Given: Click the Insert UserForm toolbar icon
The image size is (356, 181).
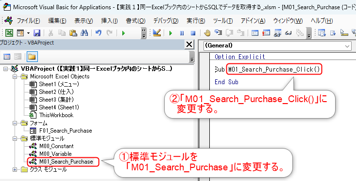Looking at the screenshot, I should tap(20, 33).
